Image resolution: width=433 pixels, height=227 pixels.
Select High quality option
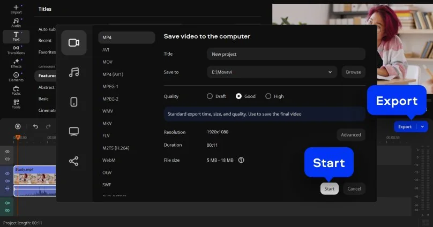click(274, 96)
